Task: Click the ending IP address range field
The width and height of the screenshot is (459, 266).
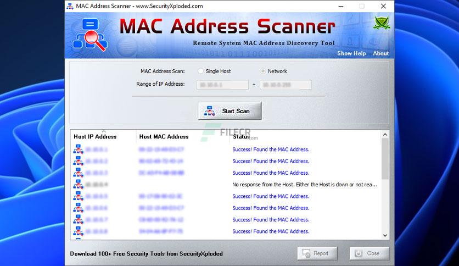Action: 286,85
